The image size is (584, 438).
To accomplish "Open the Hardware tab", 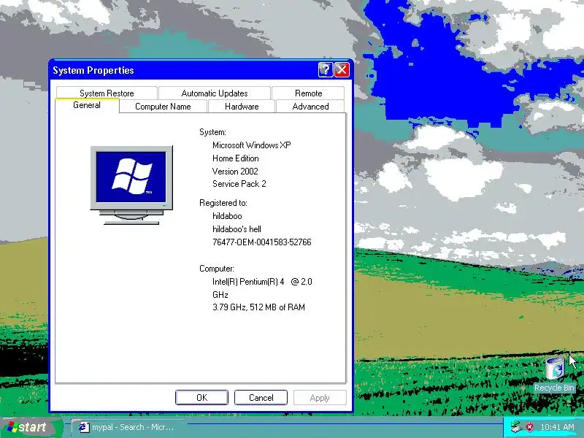I will point(242,107).
